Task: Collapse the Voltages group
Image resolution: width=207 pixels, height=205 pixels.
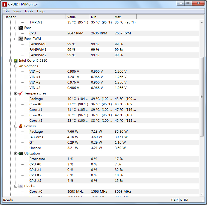Action: coord(16,66)
